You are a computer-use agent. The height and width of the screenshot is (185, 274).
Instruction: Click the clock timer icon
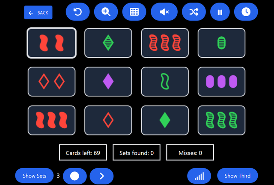(x=246, y=12)
